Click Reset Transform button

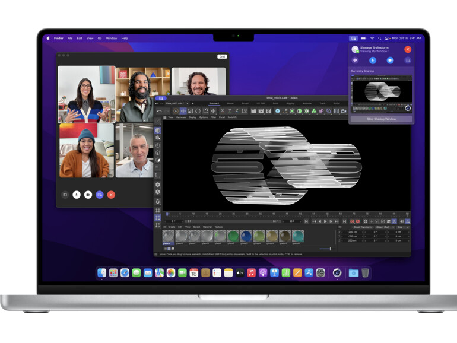(x=362, y=227)
